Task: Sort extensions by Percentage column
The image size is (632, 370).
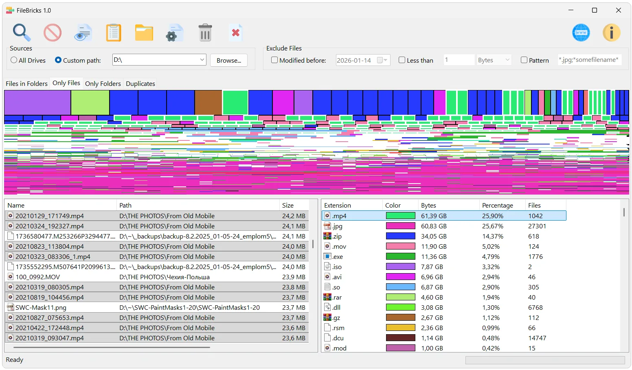Action: point(502,206)
